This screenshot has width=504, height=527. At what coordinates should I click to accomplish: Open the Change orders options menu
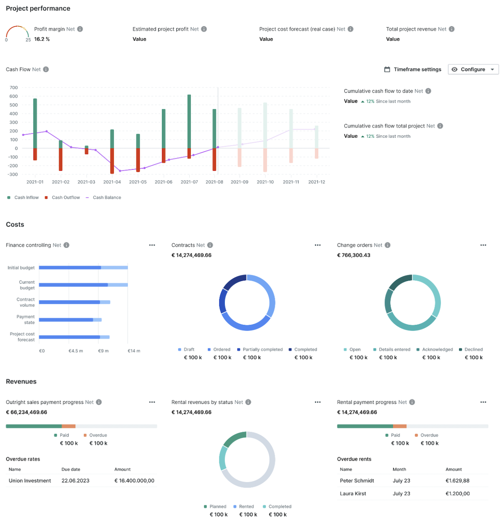[x=483, y=245]
